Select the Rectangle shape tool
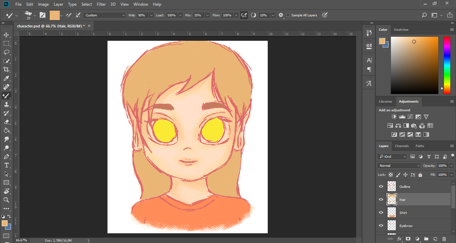456x243 pixels. click(6, 183)
